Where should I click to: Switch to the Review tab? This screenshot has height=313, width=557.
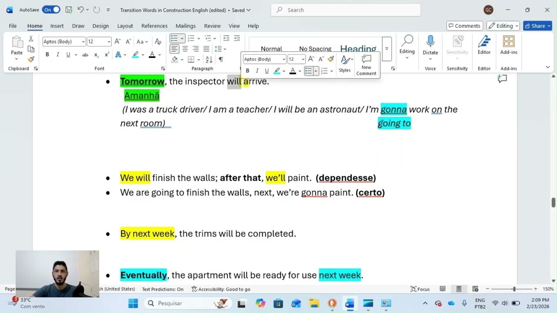point(212,26)
